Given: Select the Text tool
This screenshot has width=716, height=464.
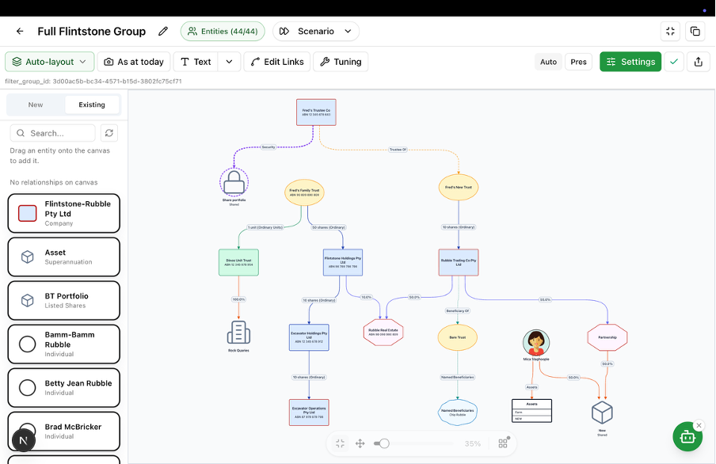Looking at the screenshot, I should pyautogui.click(x=196, y=62).
